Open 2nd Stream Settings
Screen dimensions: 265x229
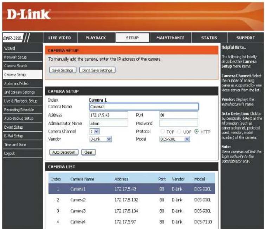(22, 92)
